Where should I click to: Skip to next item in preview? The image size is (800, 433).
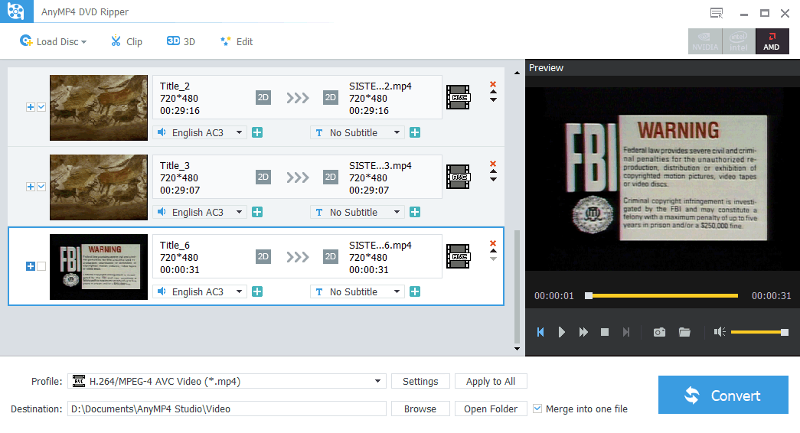(626, 332)
